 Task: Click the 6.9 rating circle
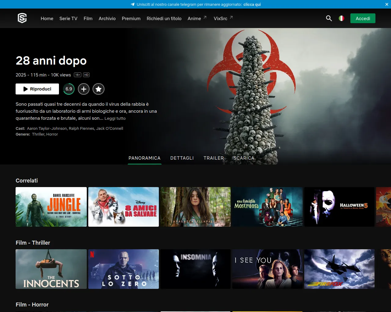(69, 89)
